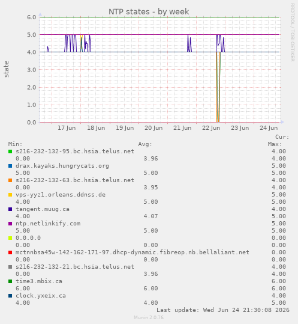Click the graph title 'NTP states - by week'
Image resolution: width=298 pixels, height=324 pixels.
(x=149, y=11)
